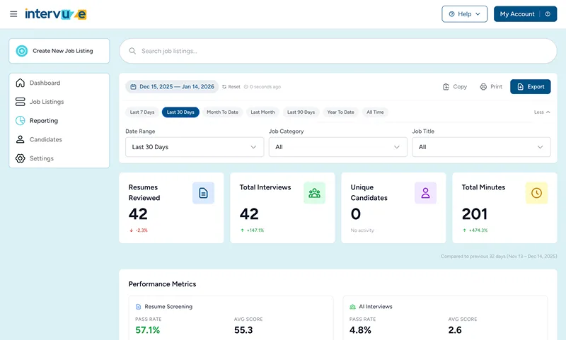This screenshot has width=566, height=340.
Task: Copy the report data
Action: point(454,87)
